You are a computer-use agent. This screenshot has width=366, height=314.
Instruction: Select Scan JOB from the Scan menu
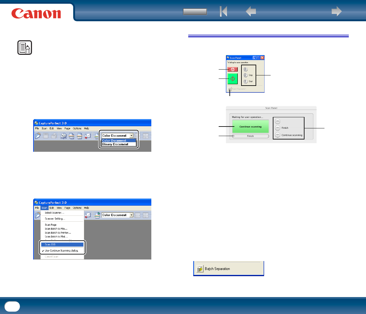tap(62, 245)
